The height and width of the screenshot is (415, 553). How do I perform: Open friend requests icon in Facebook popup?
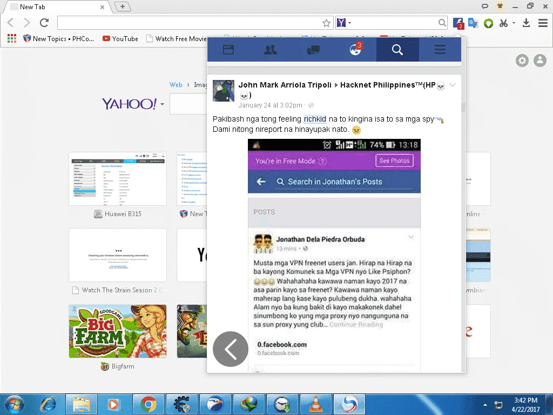pos(271,50)
